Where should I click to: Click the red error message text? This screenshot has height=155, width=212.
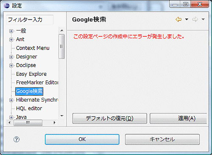[x=129, y=36]
